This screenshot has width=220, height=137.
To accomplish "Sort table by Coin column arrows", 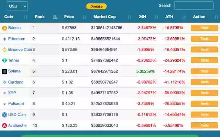I will tap(26, 17).
